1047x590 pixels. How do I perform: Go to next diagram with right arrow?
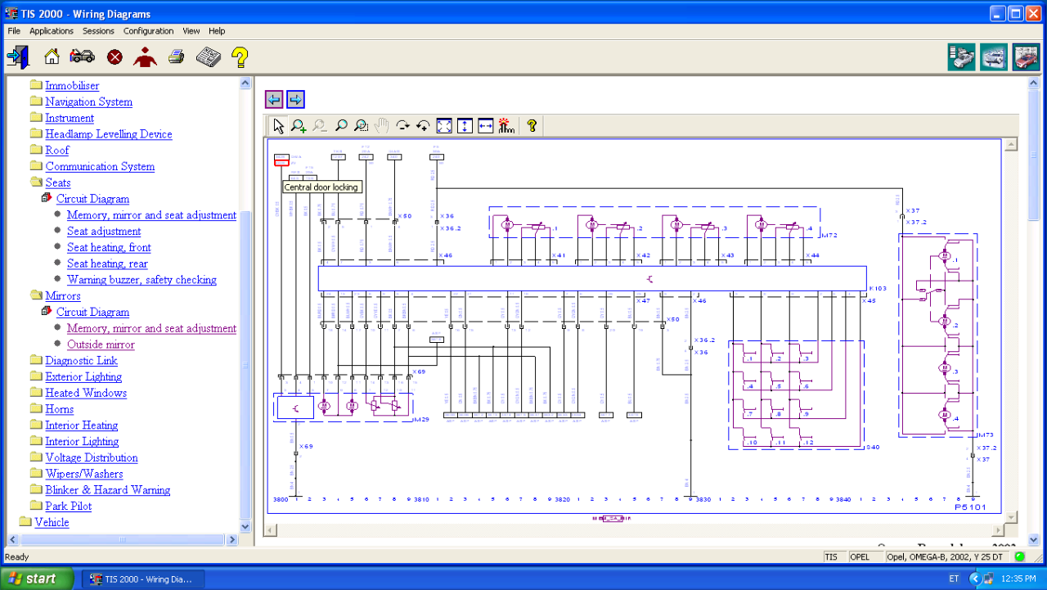point(295,100)
